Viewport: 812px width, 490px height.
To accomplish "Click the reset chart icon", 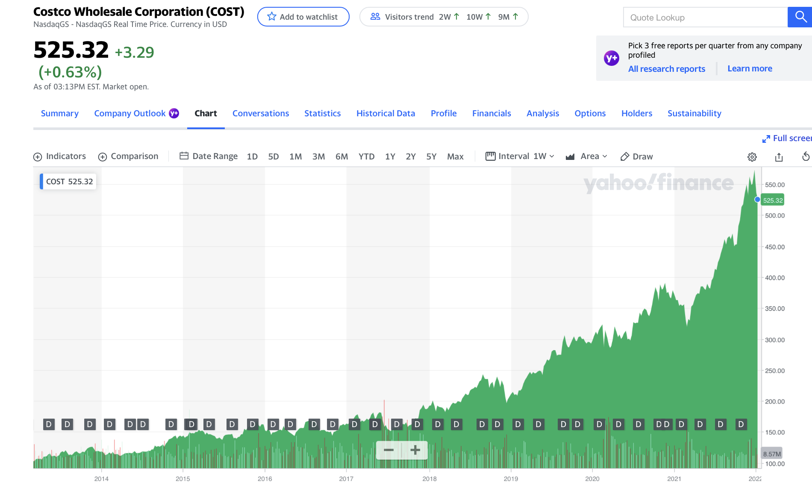I will coord(806,156).
